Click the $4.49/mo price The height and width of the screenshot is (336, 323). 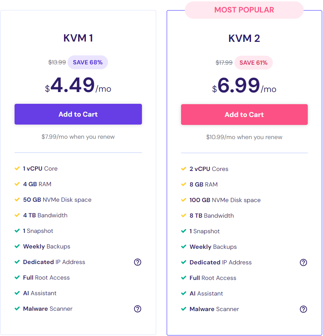(78, 85)
